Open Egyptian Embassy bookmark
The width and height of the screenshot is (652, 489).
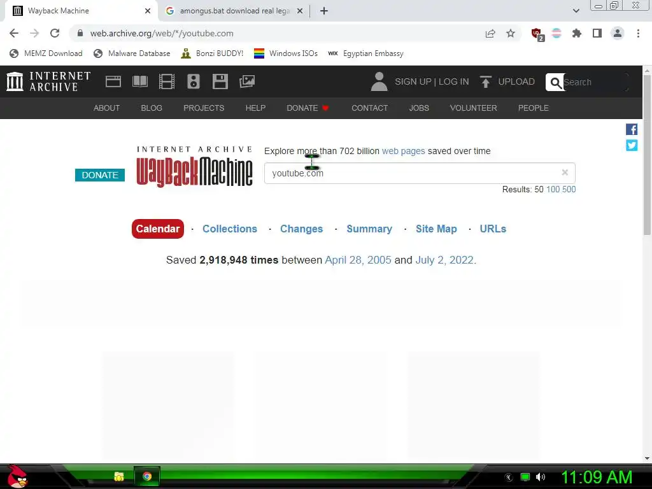point(366,53)
